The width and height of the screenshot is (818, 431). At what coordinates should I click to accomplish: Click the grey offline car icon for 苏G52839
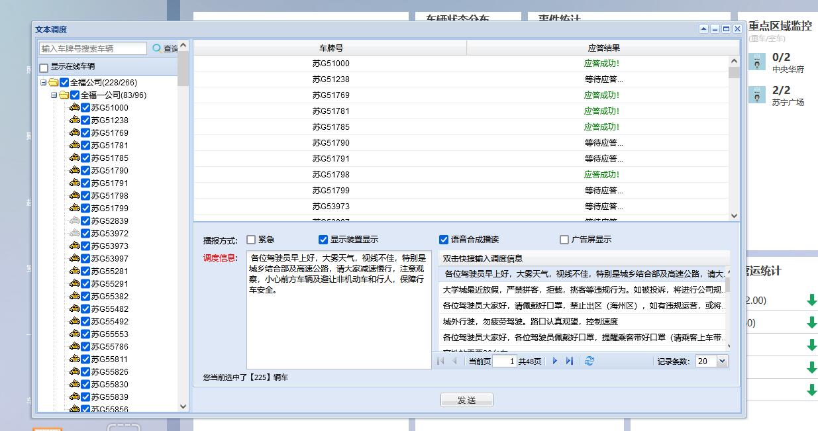point(75,221)
